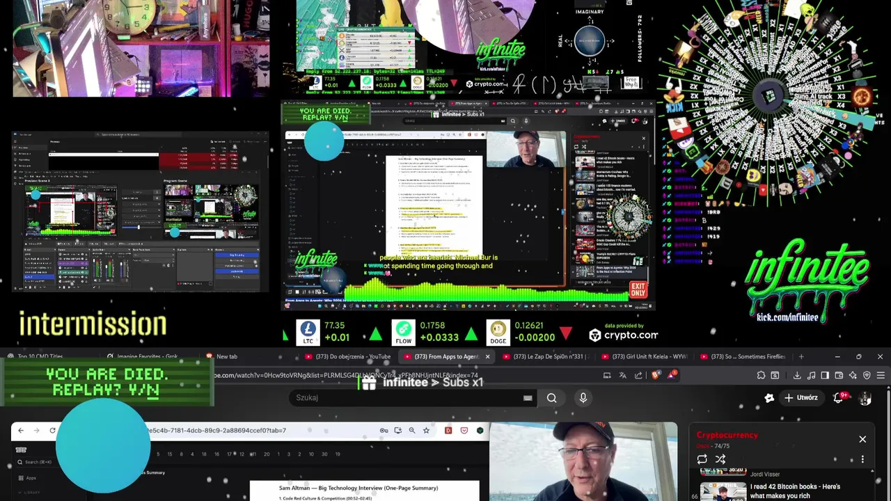
Task: Click the zoom magnifier in inner browser bar
Action: pyautogui.click(x=412, y=431)
